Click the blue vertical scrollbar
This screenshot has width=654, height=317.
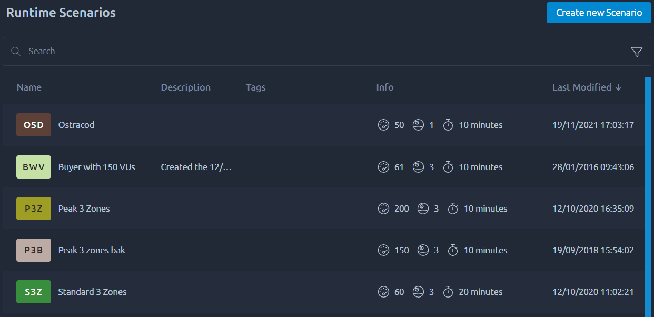click(648, 197)
